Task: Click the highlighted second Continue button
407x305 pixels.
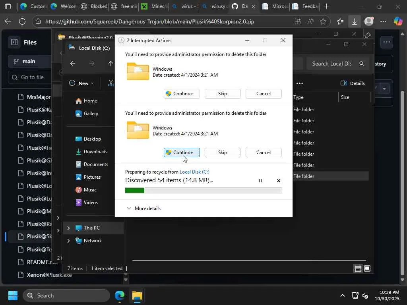Action: (x=182, y=152)
